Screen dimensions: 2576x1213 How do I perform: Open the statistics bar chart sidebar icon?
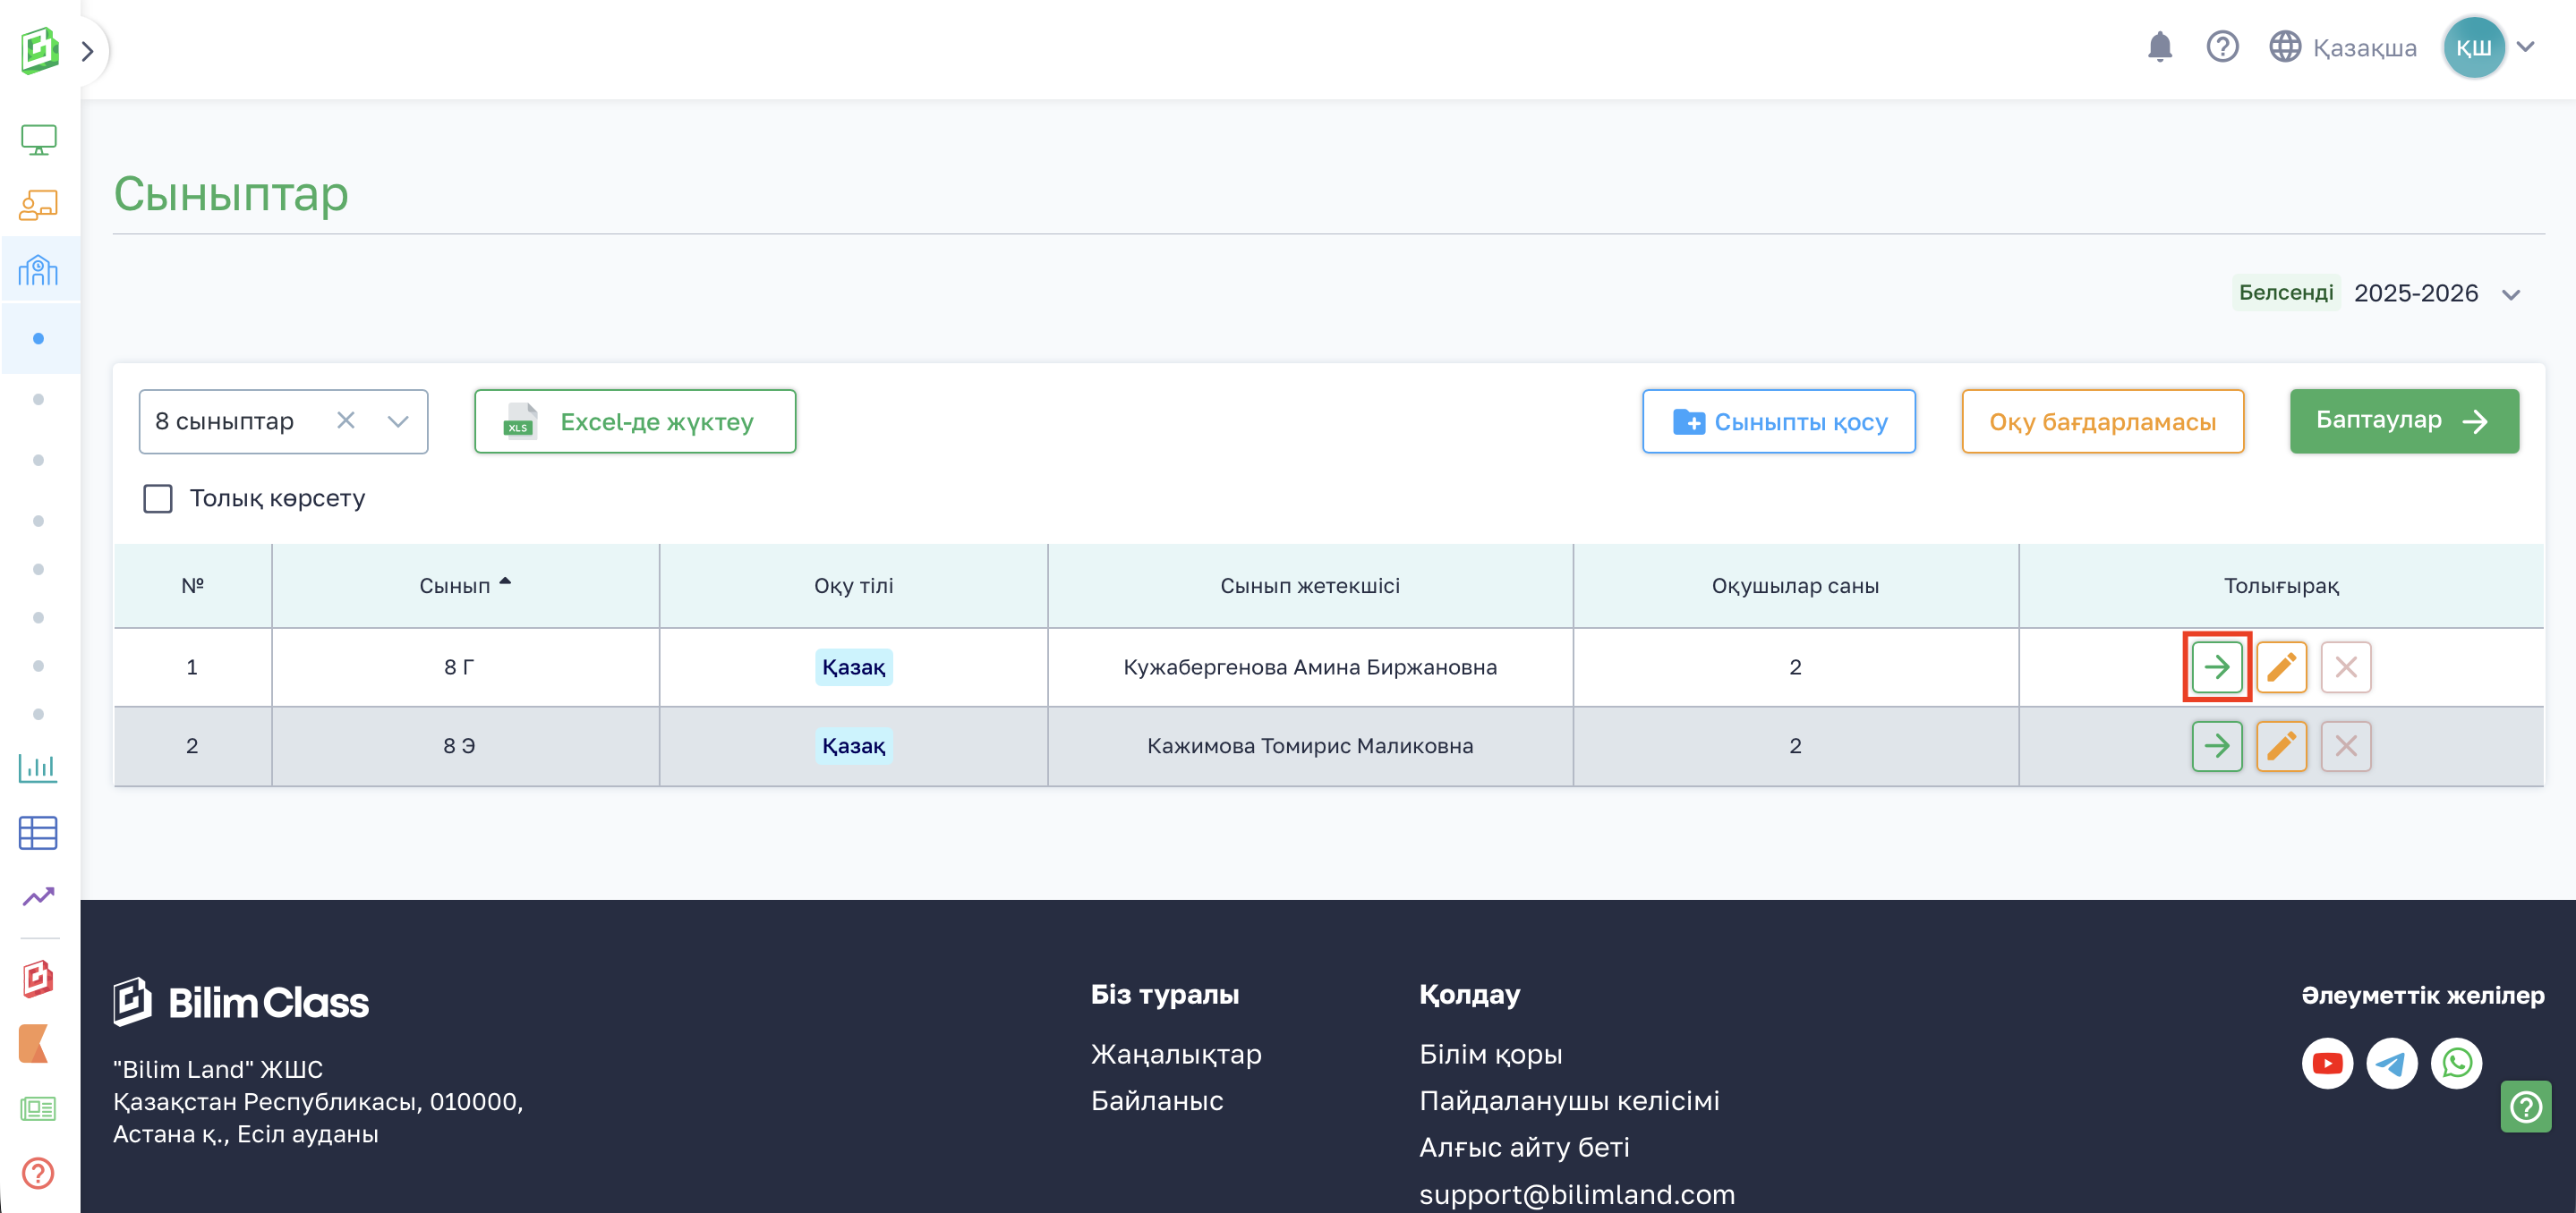click(x=38, y=768)
